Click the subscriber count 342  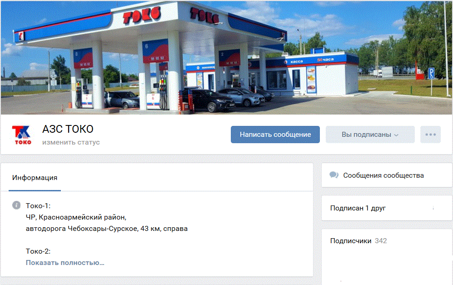coord(381,241)
